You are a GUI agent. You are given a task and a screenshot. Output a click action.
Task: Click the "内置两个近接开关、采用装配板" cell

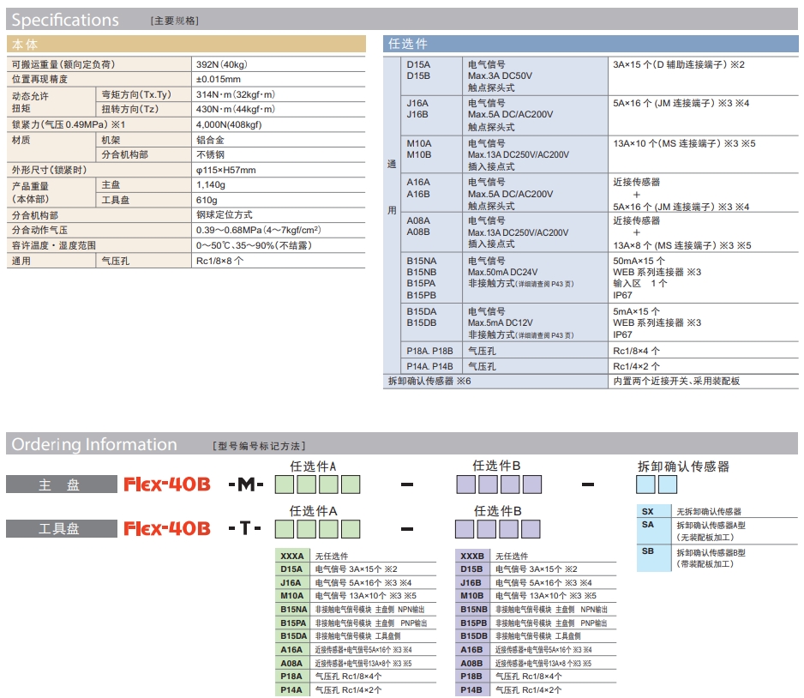pyautogui.click(x=676, y=381)
